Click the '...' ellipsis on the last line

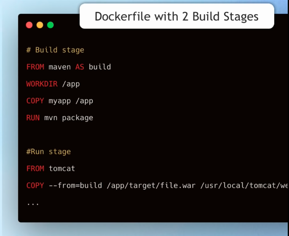tap(33, 203)
